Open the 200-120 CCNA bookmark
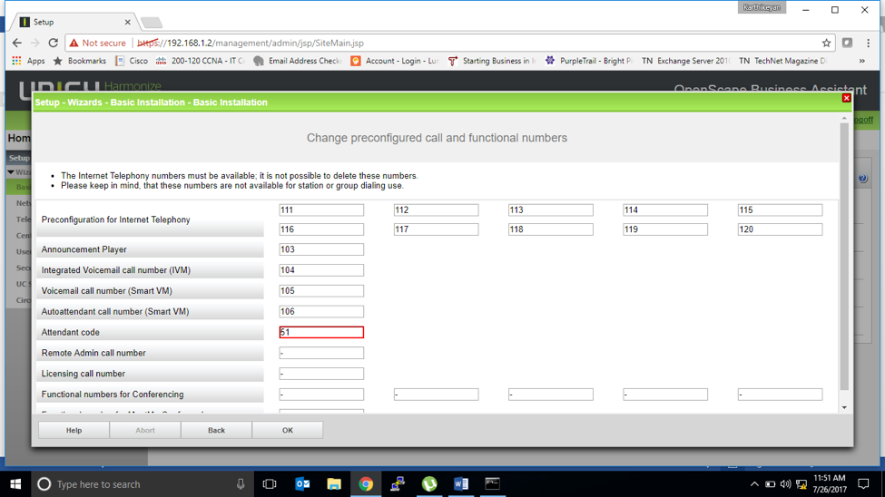885x497 pixels. coord(201,61)
